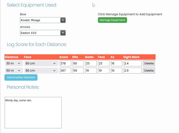Click the Tens field in the 50 m row
The height and width of the screenshot is (133, 179).
point(104,70)
